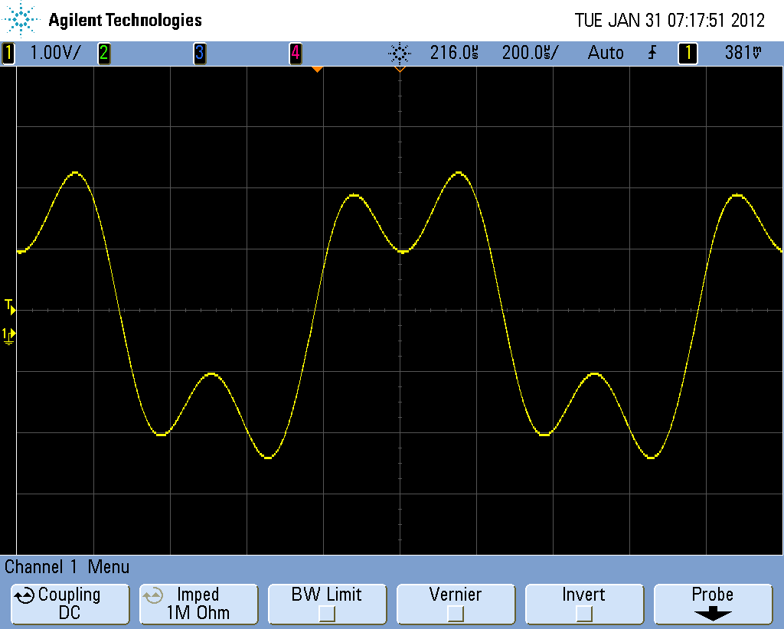Select the blue channel 3 indicator
Image resolution: width=784 pixels, height=629 pixels.
pyautogui.click(x=199, y=54)
